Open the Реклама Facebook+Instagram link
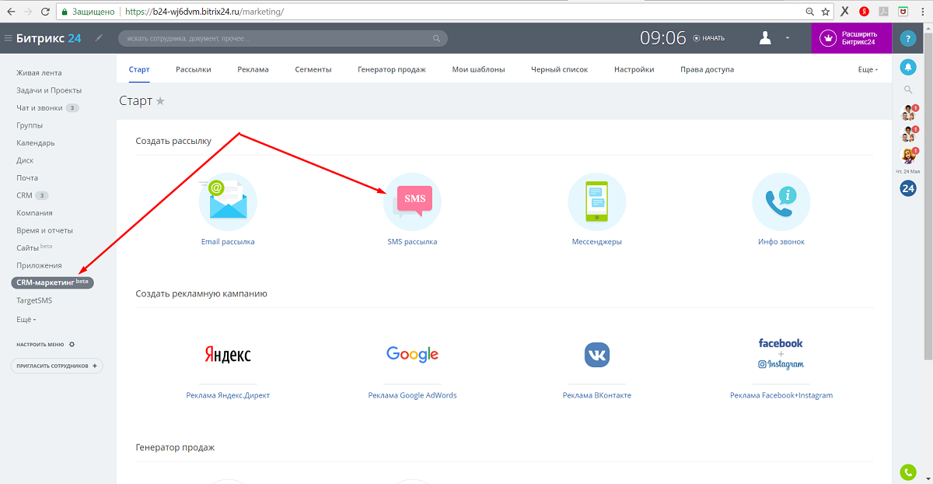The height and width of the screenshot is (484, 933). pos(781,395)
